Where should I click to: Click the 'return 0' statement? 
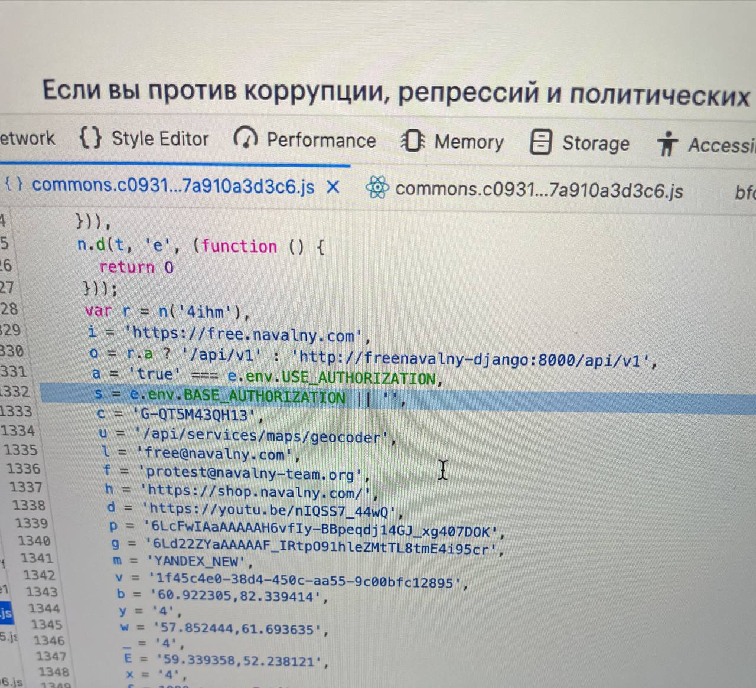coord(136,267)
